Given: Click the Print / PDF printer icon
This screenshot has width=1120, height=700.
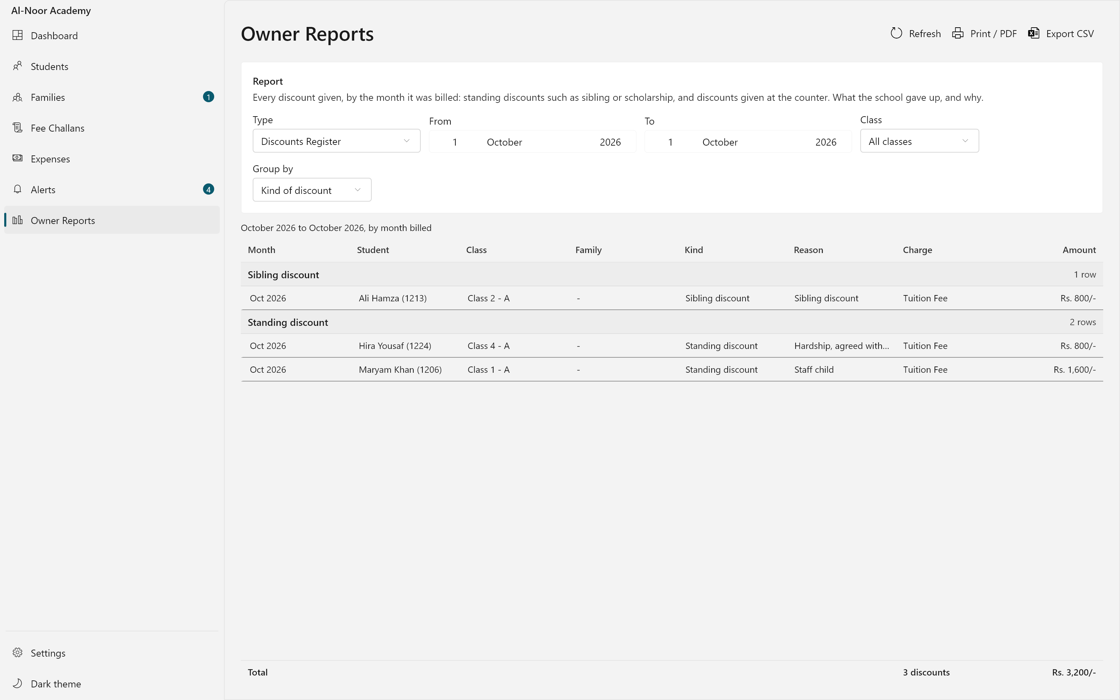Looking at the screenshot, I should 958,33.
